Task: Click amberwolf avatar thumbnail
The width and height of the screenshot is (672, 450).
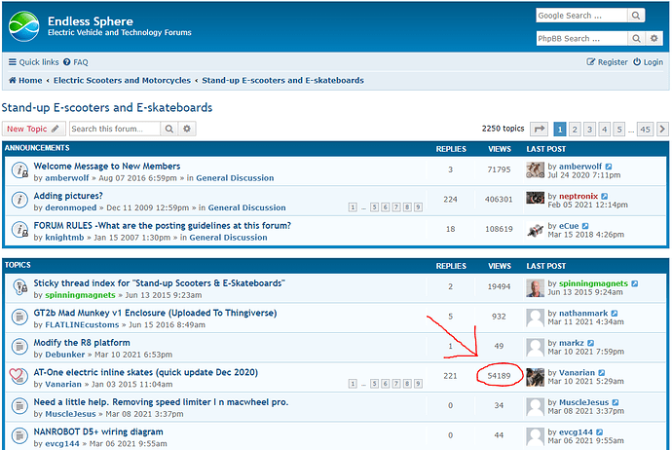Action: [535, 170]
